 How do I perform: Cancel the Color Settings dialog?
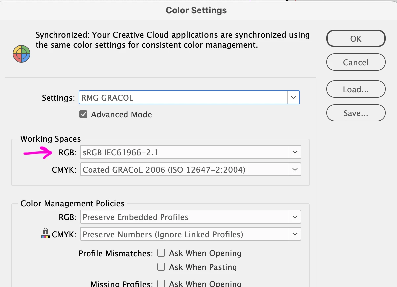[x=356, y=62]
